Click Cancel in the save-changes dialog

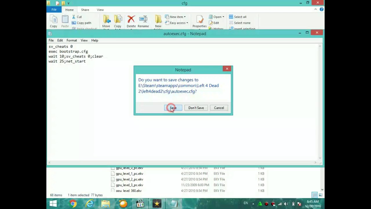coord(219,108)
